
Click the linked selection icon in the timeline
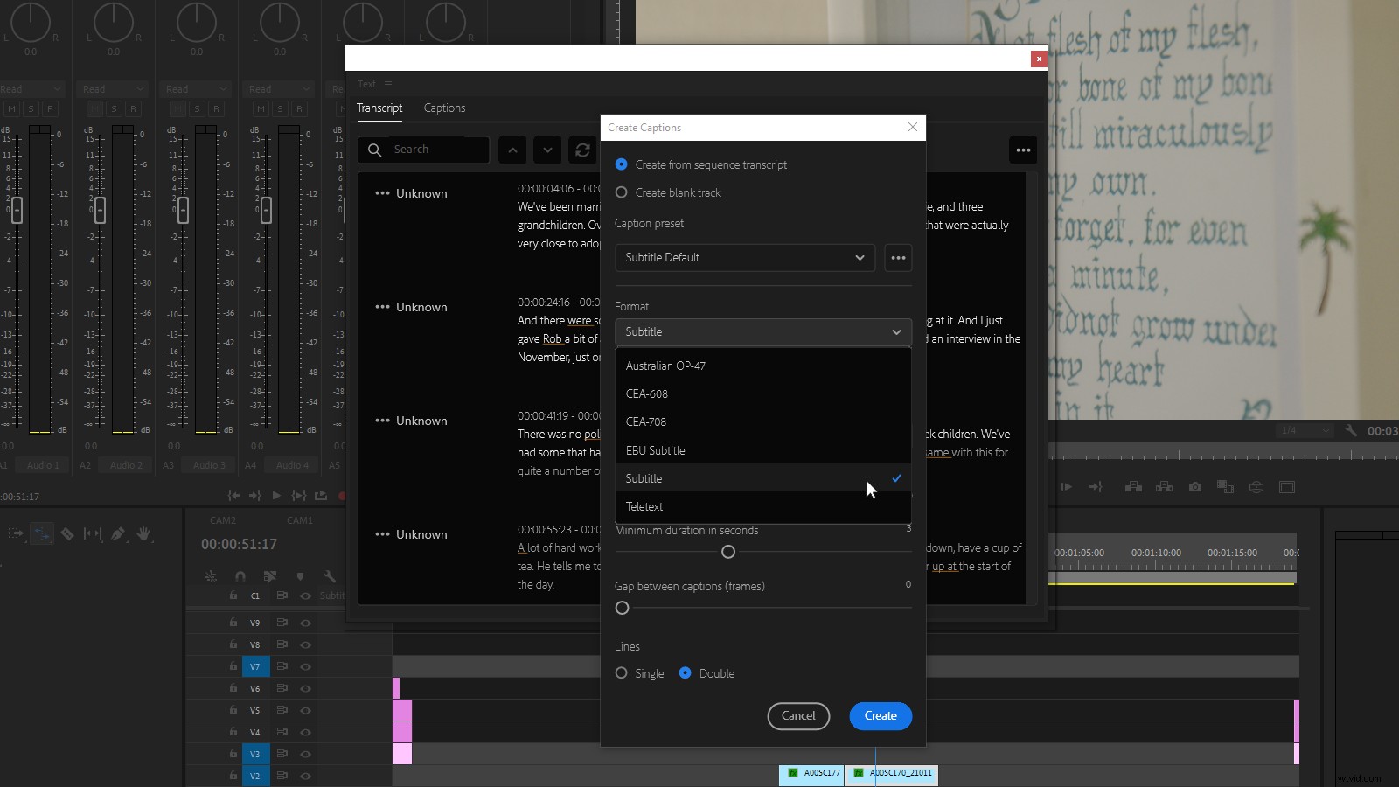pyautogui.click(x=211, y=575)
